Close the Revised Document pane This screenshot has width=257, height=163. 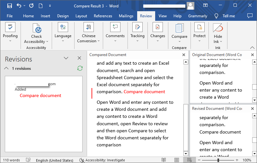[253, 109]
